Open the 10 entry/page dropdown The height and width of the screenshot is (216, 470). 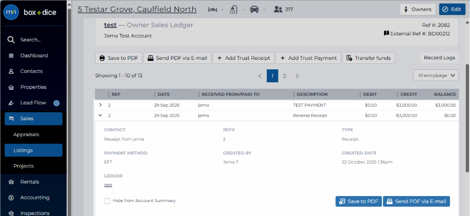[x=436, y=75]
